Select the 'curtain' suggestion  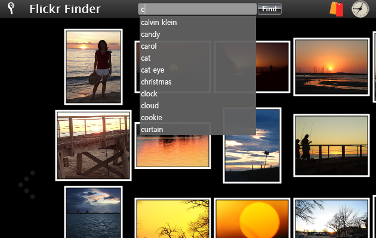[x=198, y=129]
